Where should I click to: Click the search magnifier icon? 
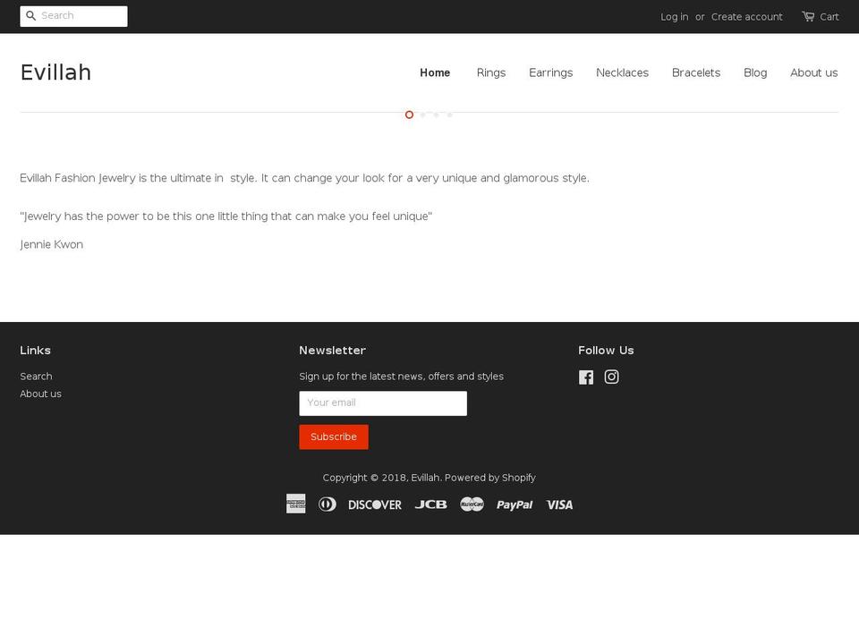coord(30,16)
